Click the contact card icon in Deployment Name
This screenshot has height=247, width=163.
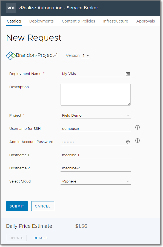128,74
